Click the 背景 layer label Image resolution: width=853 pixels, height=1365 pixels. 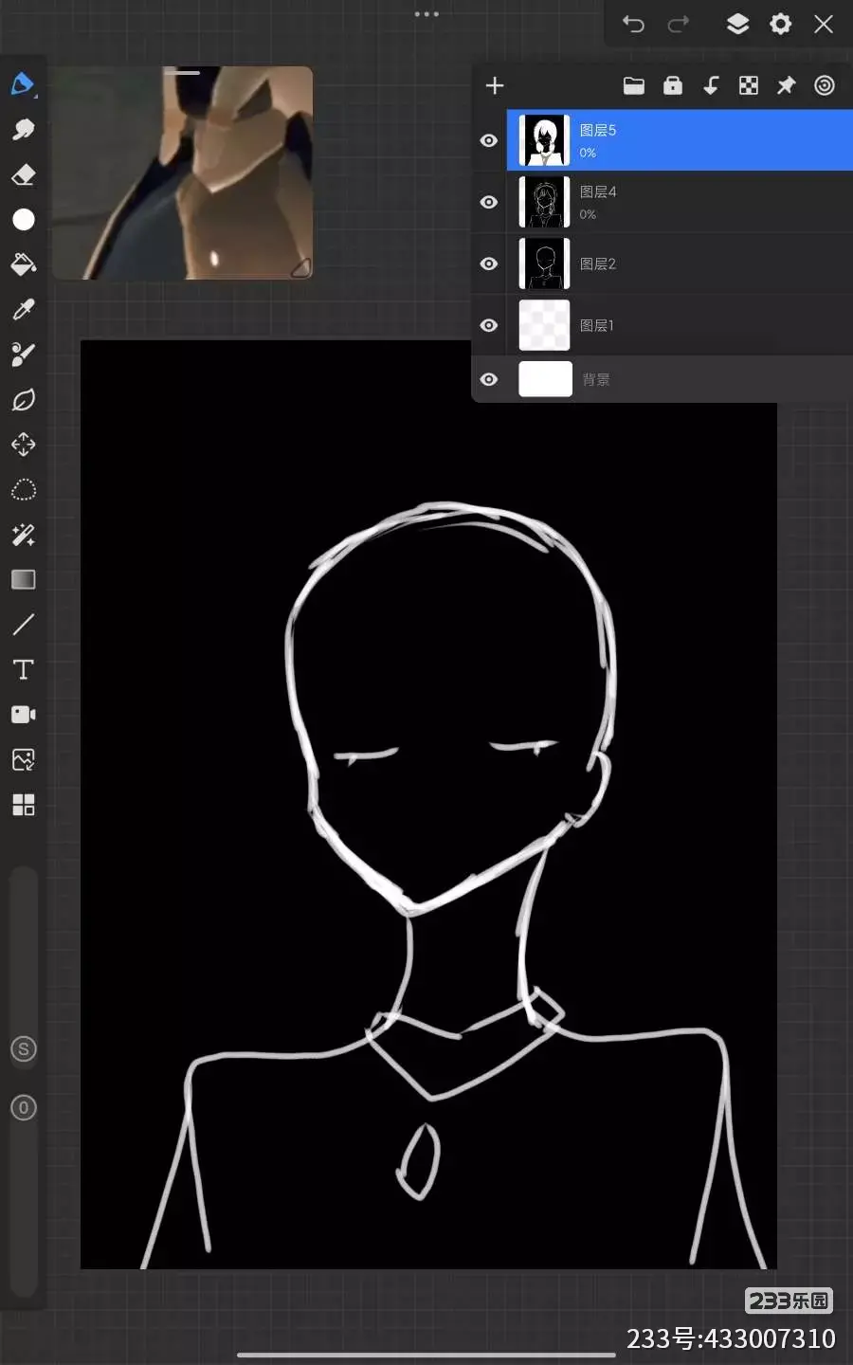click(596, 379)
